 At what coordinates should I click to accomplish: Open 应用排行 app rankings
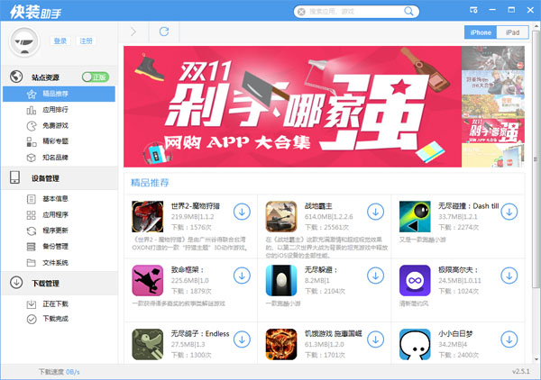pos(55,110)
